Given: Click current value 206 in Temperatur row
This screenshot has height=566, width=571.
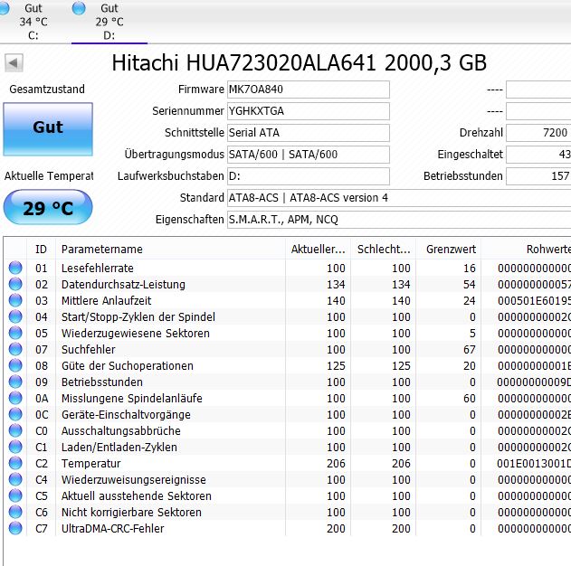Looking at the screenshot, I should [336, 464].
